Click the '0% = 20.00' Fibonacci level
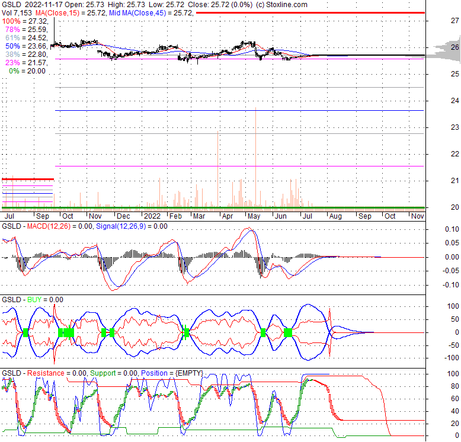This screenshot has width=461, height=442. coord(27,71)
